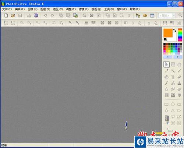Decrease contrast with the half-moon minus icon
184x148 pixels.
pyautogui.click(x=38, y=22)
